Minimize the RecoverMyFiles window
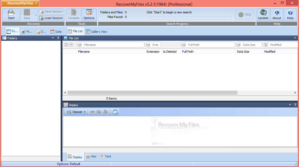 tap(275, 3)
